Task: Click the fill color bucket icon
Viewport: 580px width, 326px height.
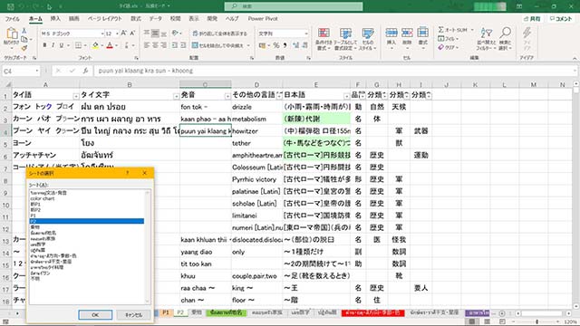Action: (x=95, y=45)
